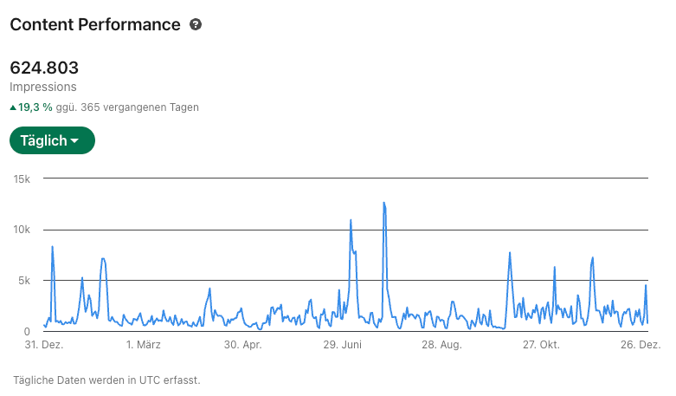Click the 1. März x-axis date

tap(144, 345)
